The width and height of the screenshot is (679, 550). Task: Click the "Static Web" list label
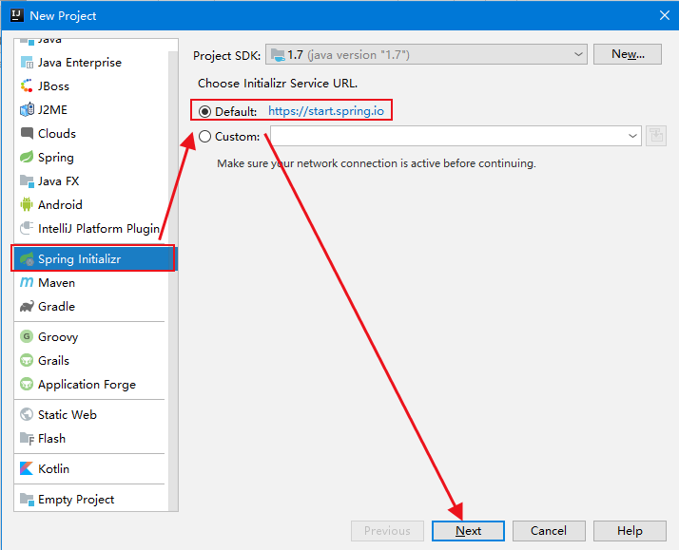coord(68,415)
